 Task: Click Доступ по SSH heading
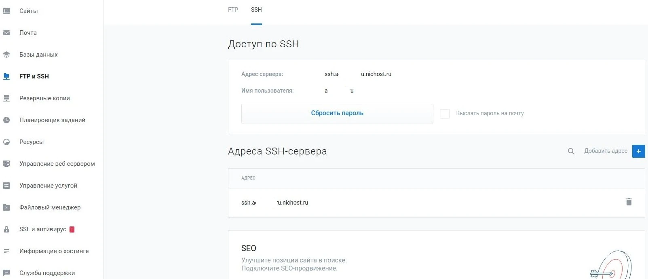(263, 44)
